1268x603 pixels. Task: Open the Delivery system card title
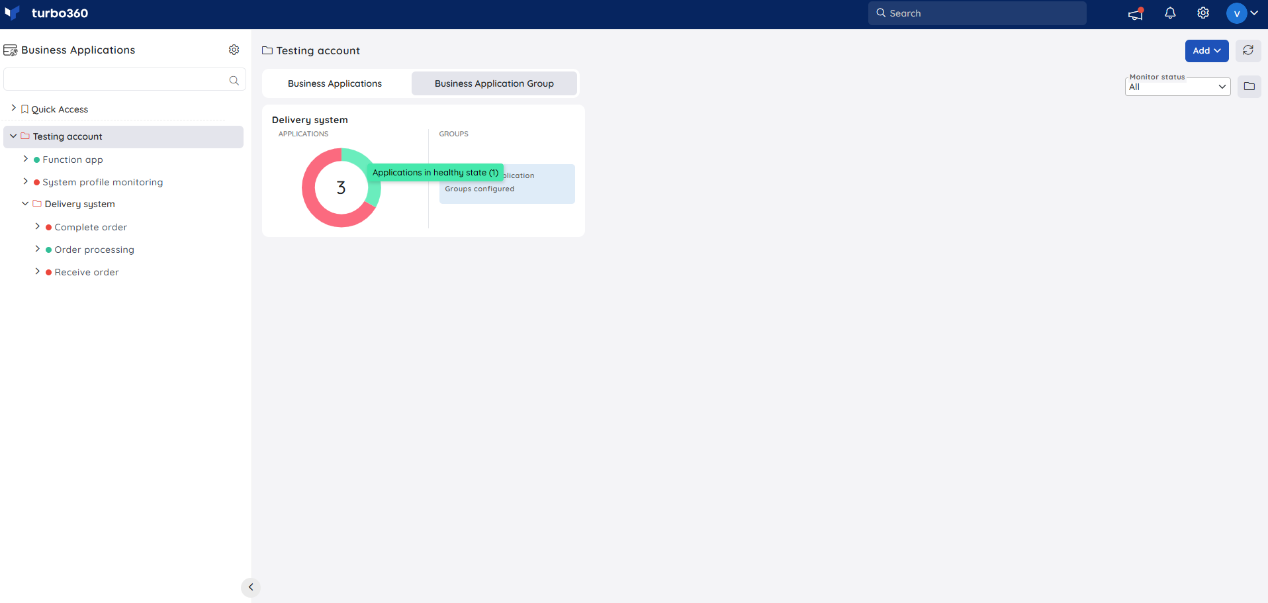[310, 120]
